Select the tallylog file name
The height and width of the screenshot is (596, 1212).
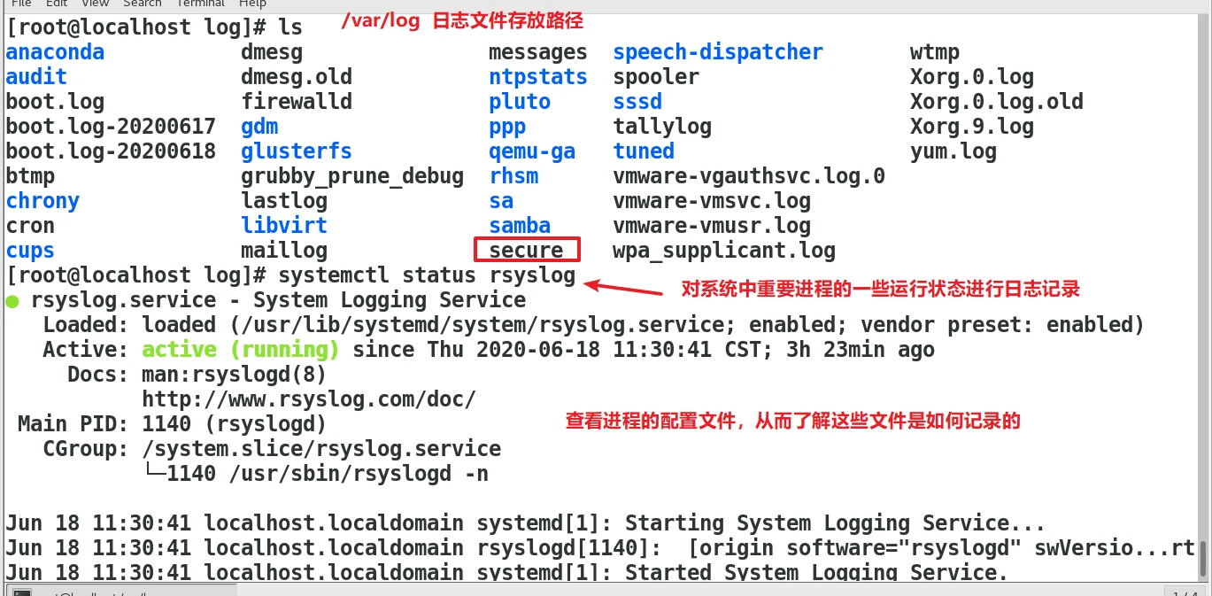(x=662, y=127)
